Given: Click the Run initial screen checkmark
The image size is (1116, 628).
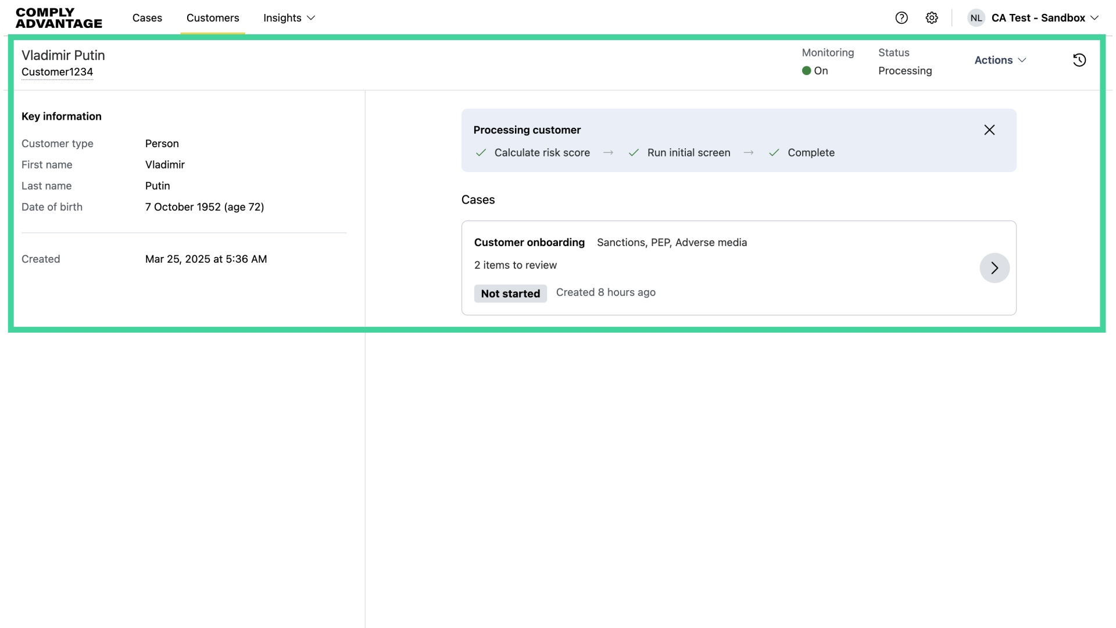Looking at the screenshot, I should tap(634, 152).
